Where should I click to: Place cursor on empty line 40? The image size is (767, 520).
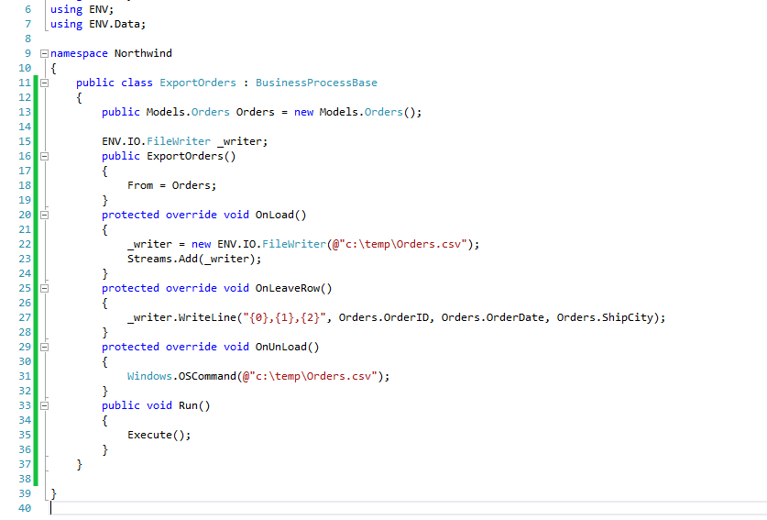[183, 508]
